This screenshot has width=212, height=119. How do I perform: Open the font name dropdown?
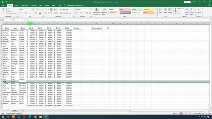[32, 10]
